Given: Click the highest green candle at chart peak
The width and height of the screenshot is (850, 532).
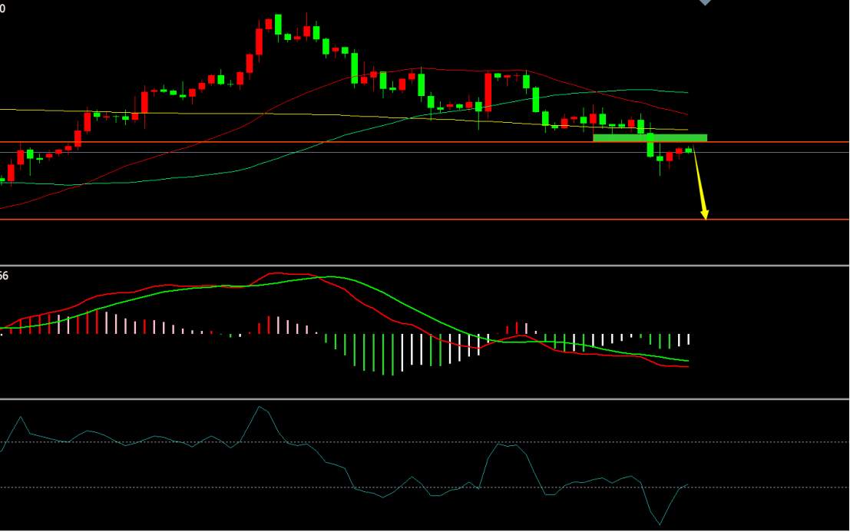Looking at the screenshot, I should coord(278,25).
